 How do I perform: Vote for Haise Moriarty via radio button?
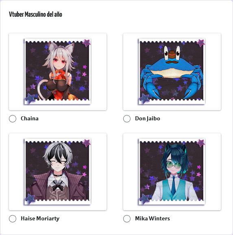[x=13, y=218]
